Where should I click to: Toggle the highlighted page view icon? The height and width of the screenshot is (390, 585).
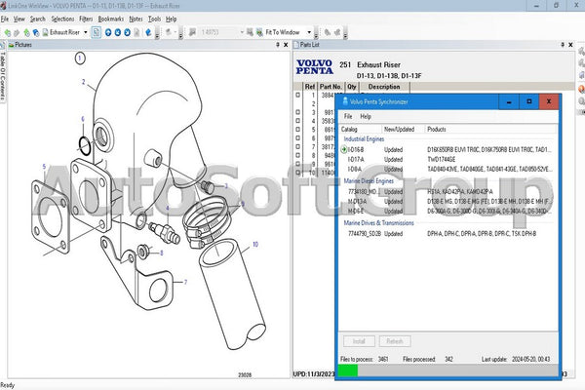pyautogui.click(x=96, y=32)
